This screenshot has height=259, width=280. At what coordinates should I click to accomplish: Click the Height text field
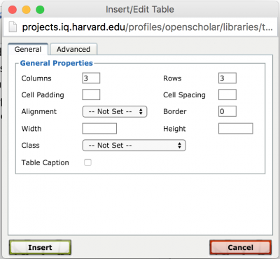click(x=236, y=129)
